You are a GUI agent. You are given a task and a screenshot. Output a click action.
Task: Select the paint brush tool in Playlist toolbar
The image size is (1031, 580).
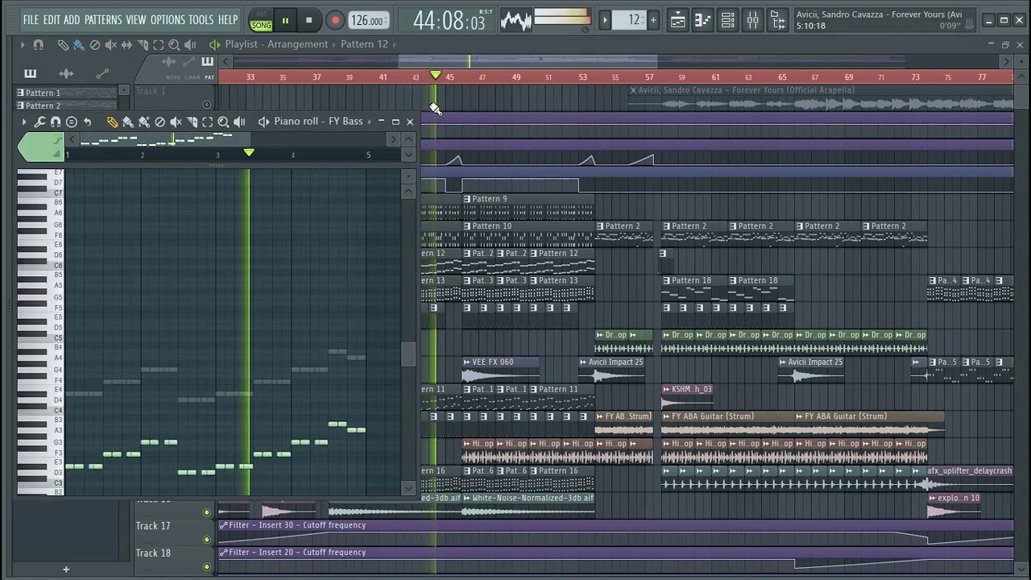click(79, 45)
